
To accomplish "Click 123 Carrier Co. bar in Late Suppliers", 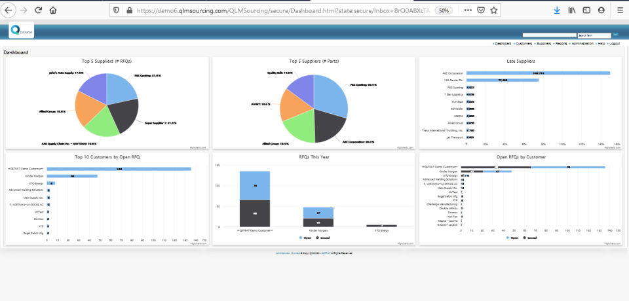I will click(503, 80).
